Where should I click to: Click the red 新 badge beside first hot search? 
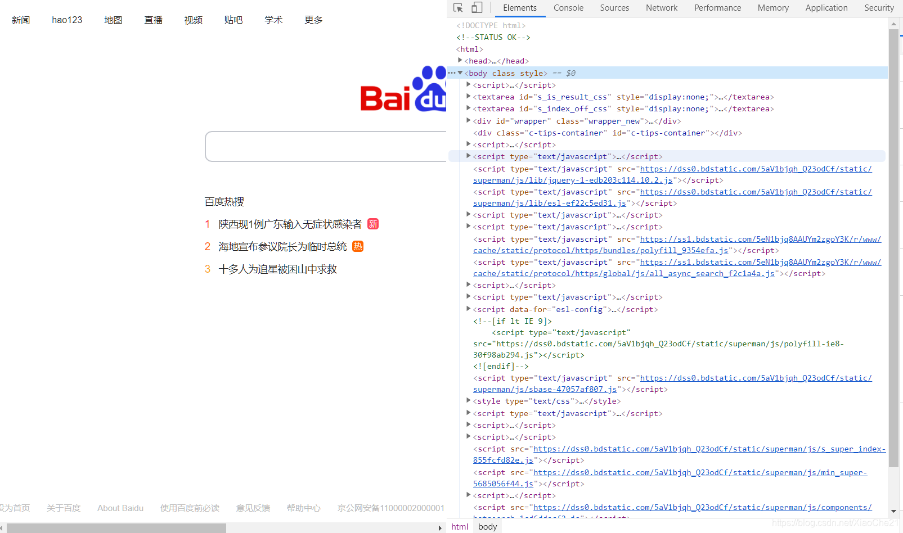tap(373, 224)
